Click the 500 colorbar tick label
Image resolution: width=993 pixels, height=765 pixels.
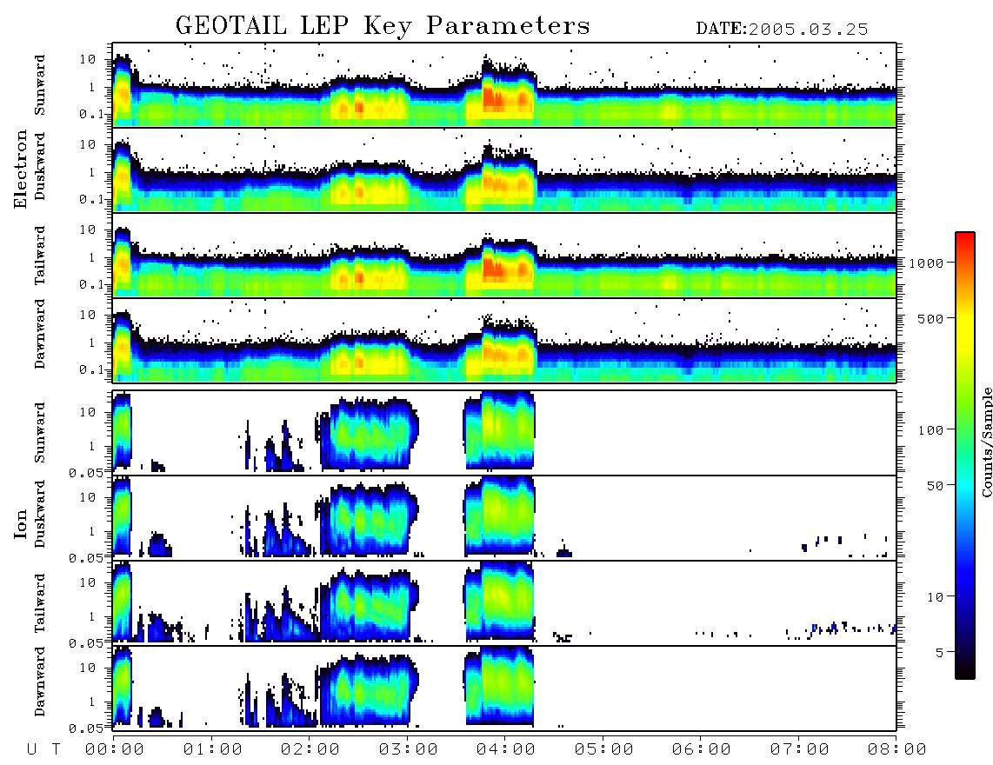coord(930,318)
